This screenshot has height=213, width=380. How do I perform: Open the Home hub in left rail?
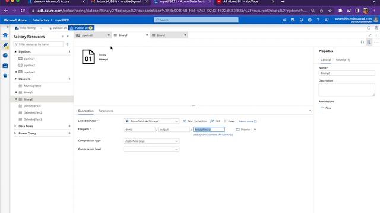tap(5, 35)
